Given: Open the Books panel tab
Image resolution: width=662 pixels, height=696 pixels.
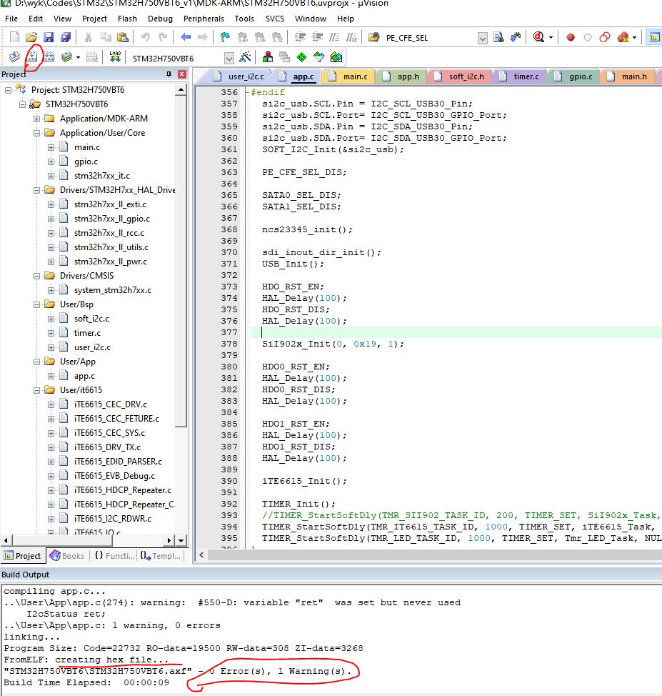Looking at the screenshot, I should point(67,556).
